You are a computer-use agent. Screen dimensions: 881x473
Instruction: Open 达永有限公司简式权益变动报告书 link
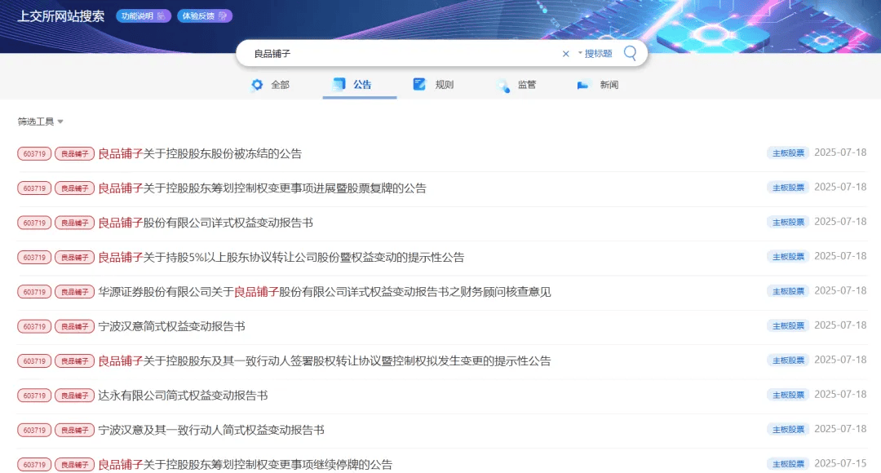183,396
